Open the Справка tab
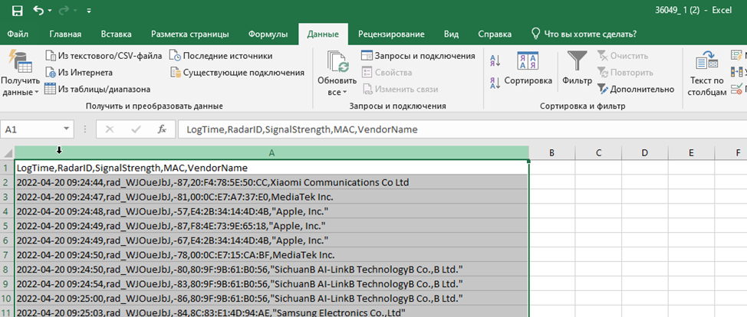The image size is (747, 317). pos(495,34)
